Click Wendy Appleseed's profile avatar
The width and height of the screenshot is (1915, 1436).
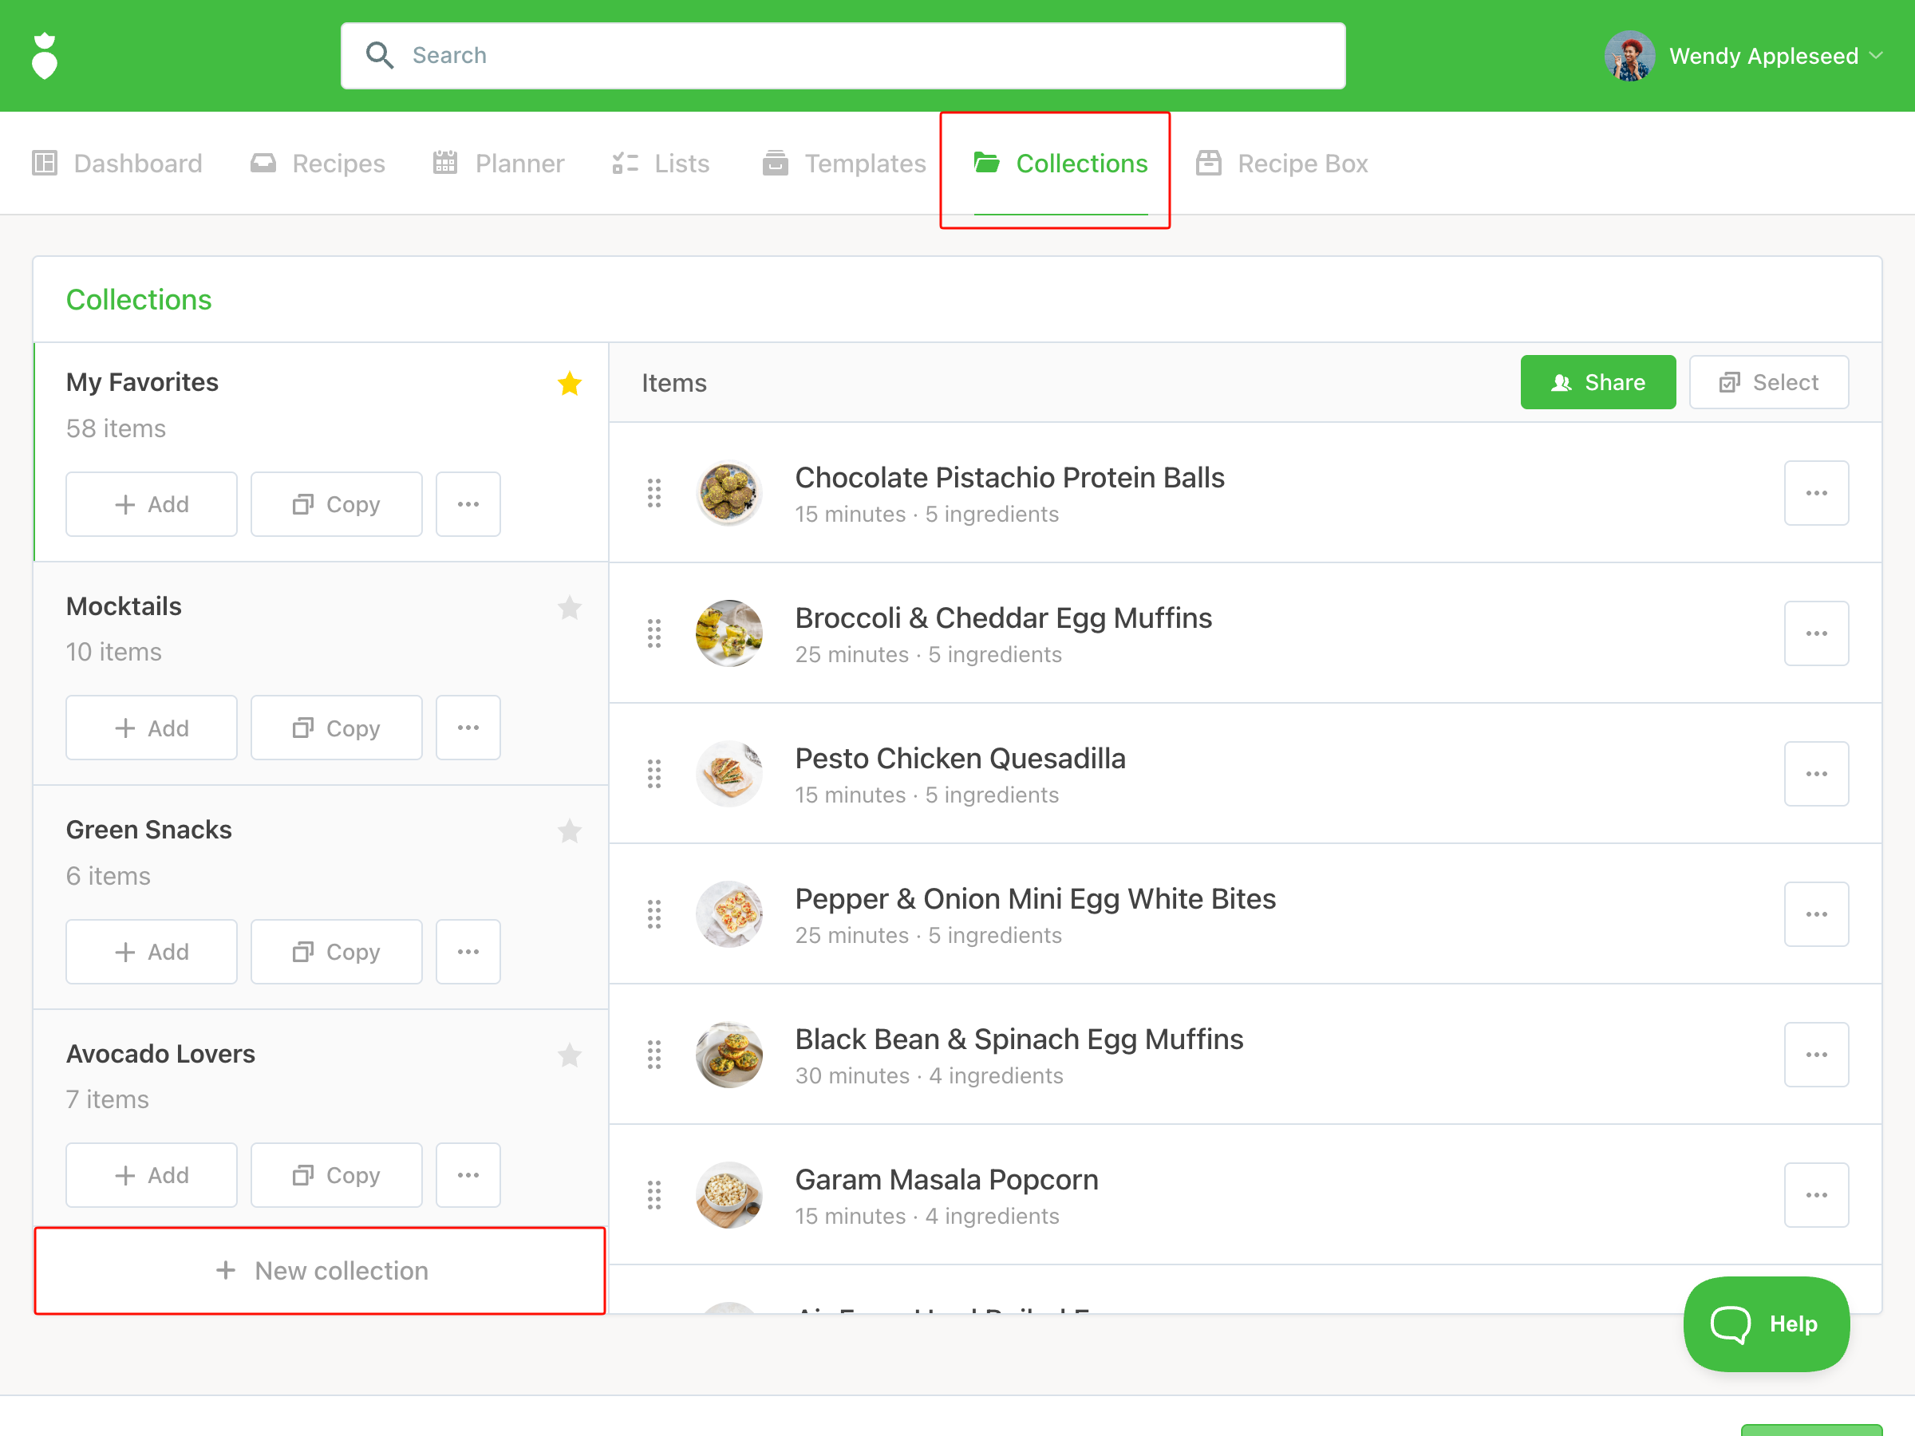point(1629,57)
